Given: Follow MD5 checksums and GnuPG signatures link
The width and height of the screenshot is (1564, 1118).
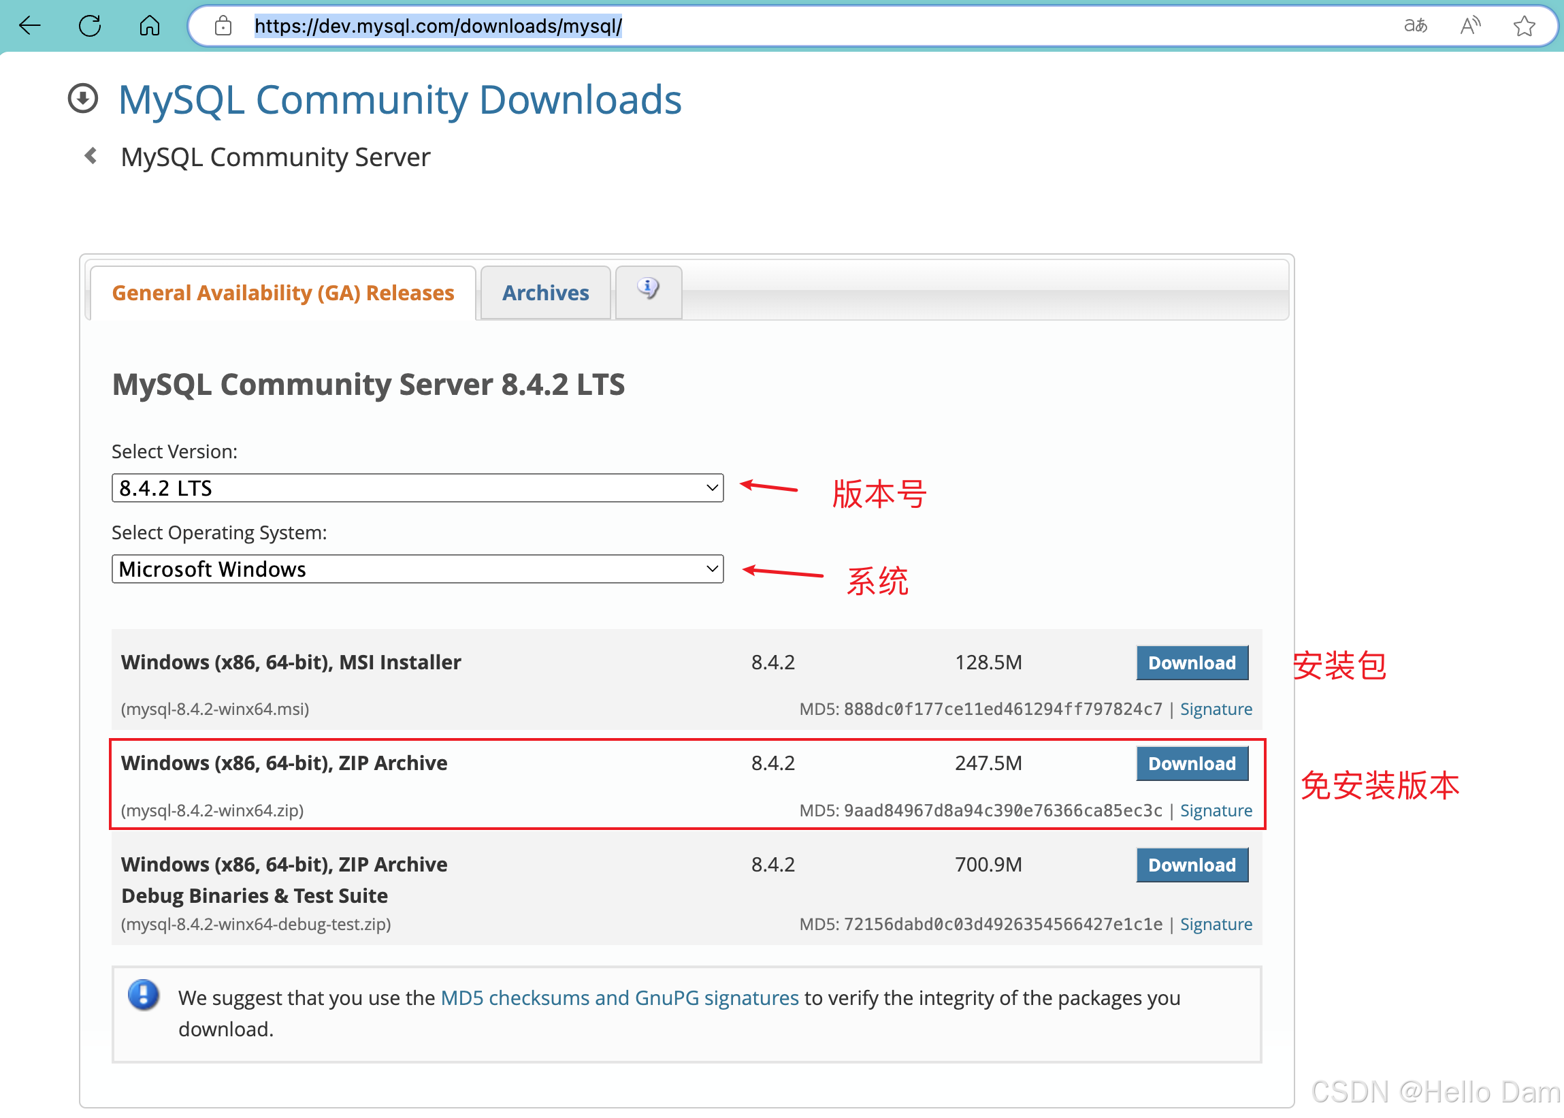Looking at the screenshot, I should (x=619, y=998).
